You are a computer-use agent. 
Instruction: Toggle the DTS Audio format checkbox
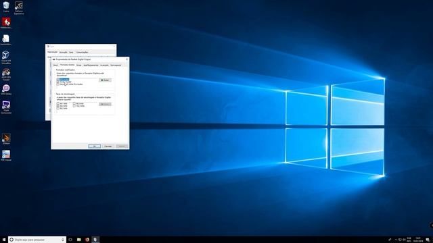point(58,80)
